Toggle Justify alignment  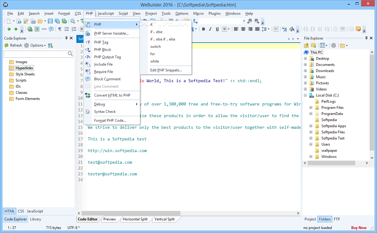[x=257, y=29]
